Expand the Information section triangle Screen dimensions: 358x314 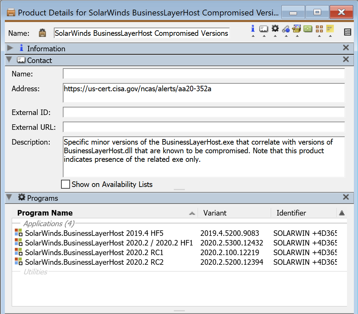pyautogui.click(x=10, y=48)
